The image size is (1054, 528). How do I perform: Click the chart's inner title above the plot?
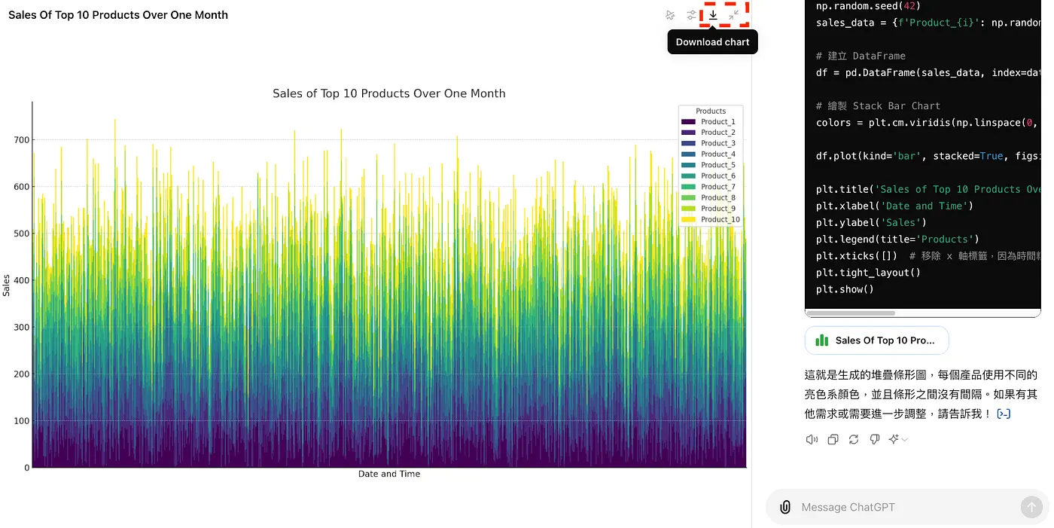click(389, 93)
